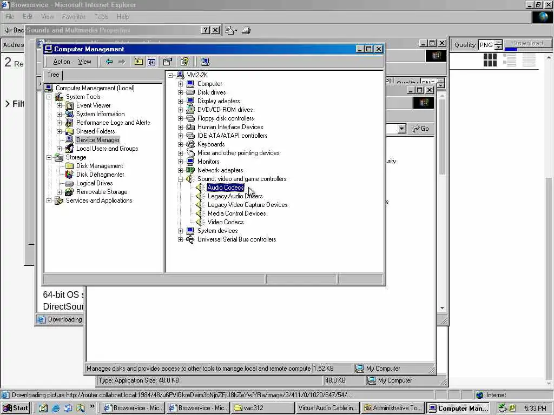This screenshot has height=415, width=554.
Task: Click the system tray network icon
Action: tap(502, 408)
